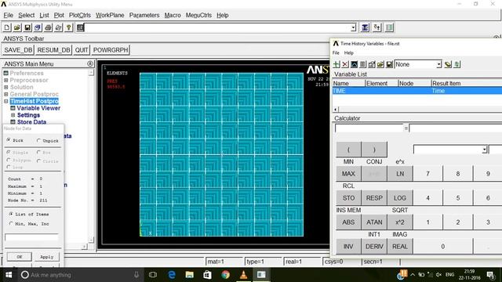
Task: Open File menu in Time History Variables
Action: click(x=336, y=52)
